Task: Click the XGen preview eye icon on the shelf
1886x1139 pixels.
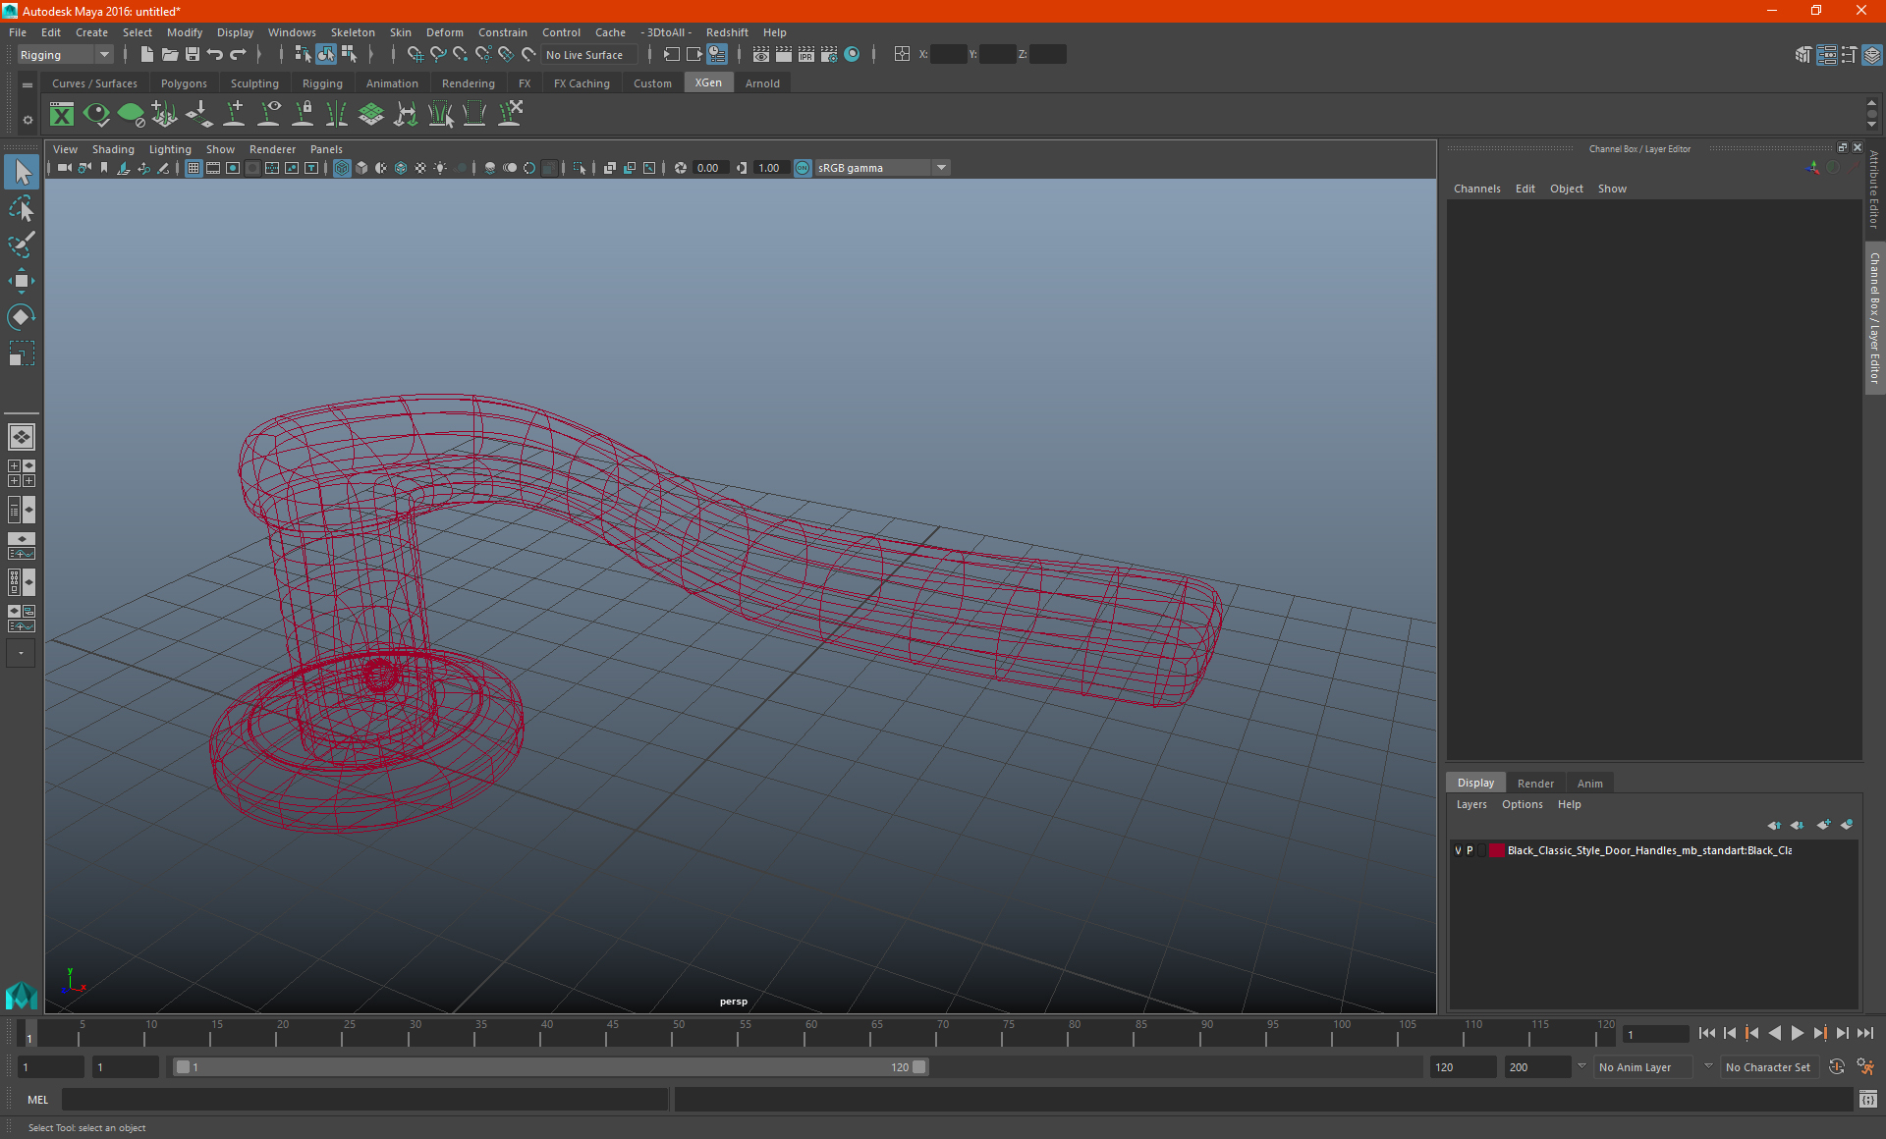Action: click(x=96, y=115)
